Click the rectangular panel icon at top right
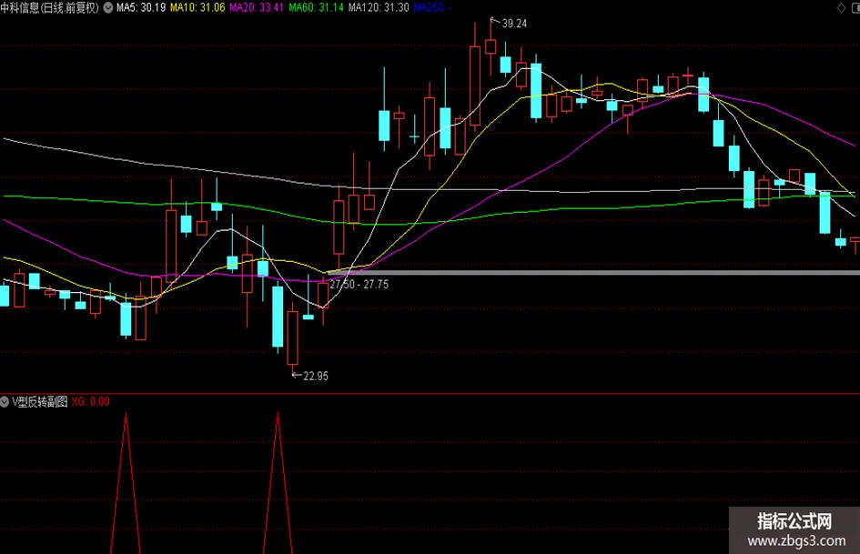 click(x=854, y=7)
